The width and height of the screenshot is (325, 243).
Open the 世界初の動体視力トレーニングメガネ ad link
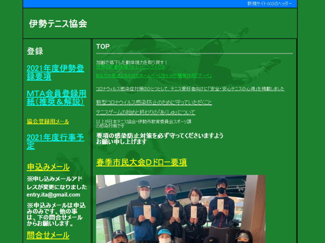130,67
